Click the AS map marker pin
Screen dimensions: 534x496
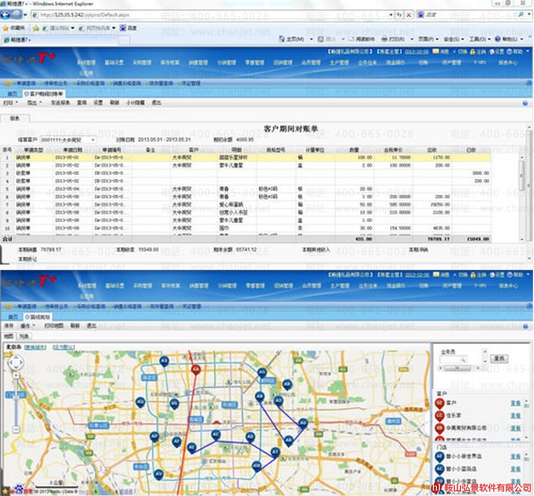[x=164, y=362]
